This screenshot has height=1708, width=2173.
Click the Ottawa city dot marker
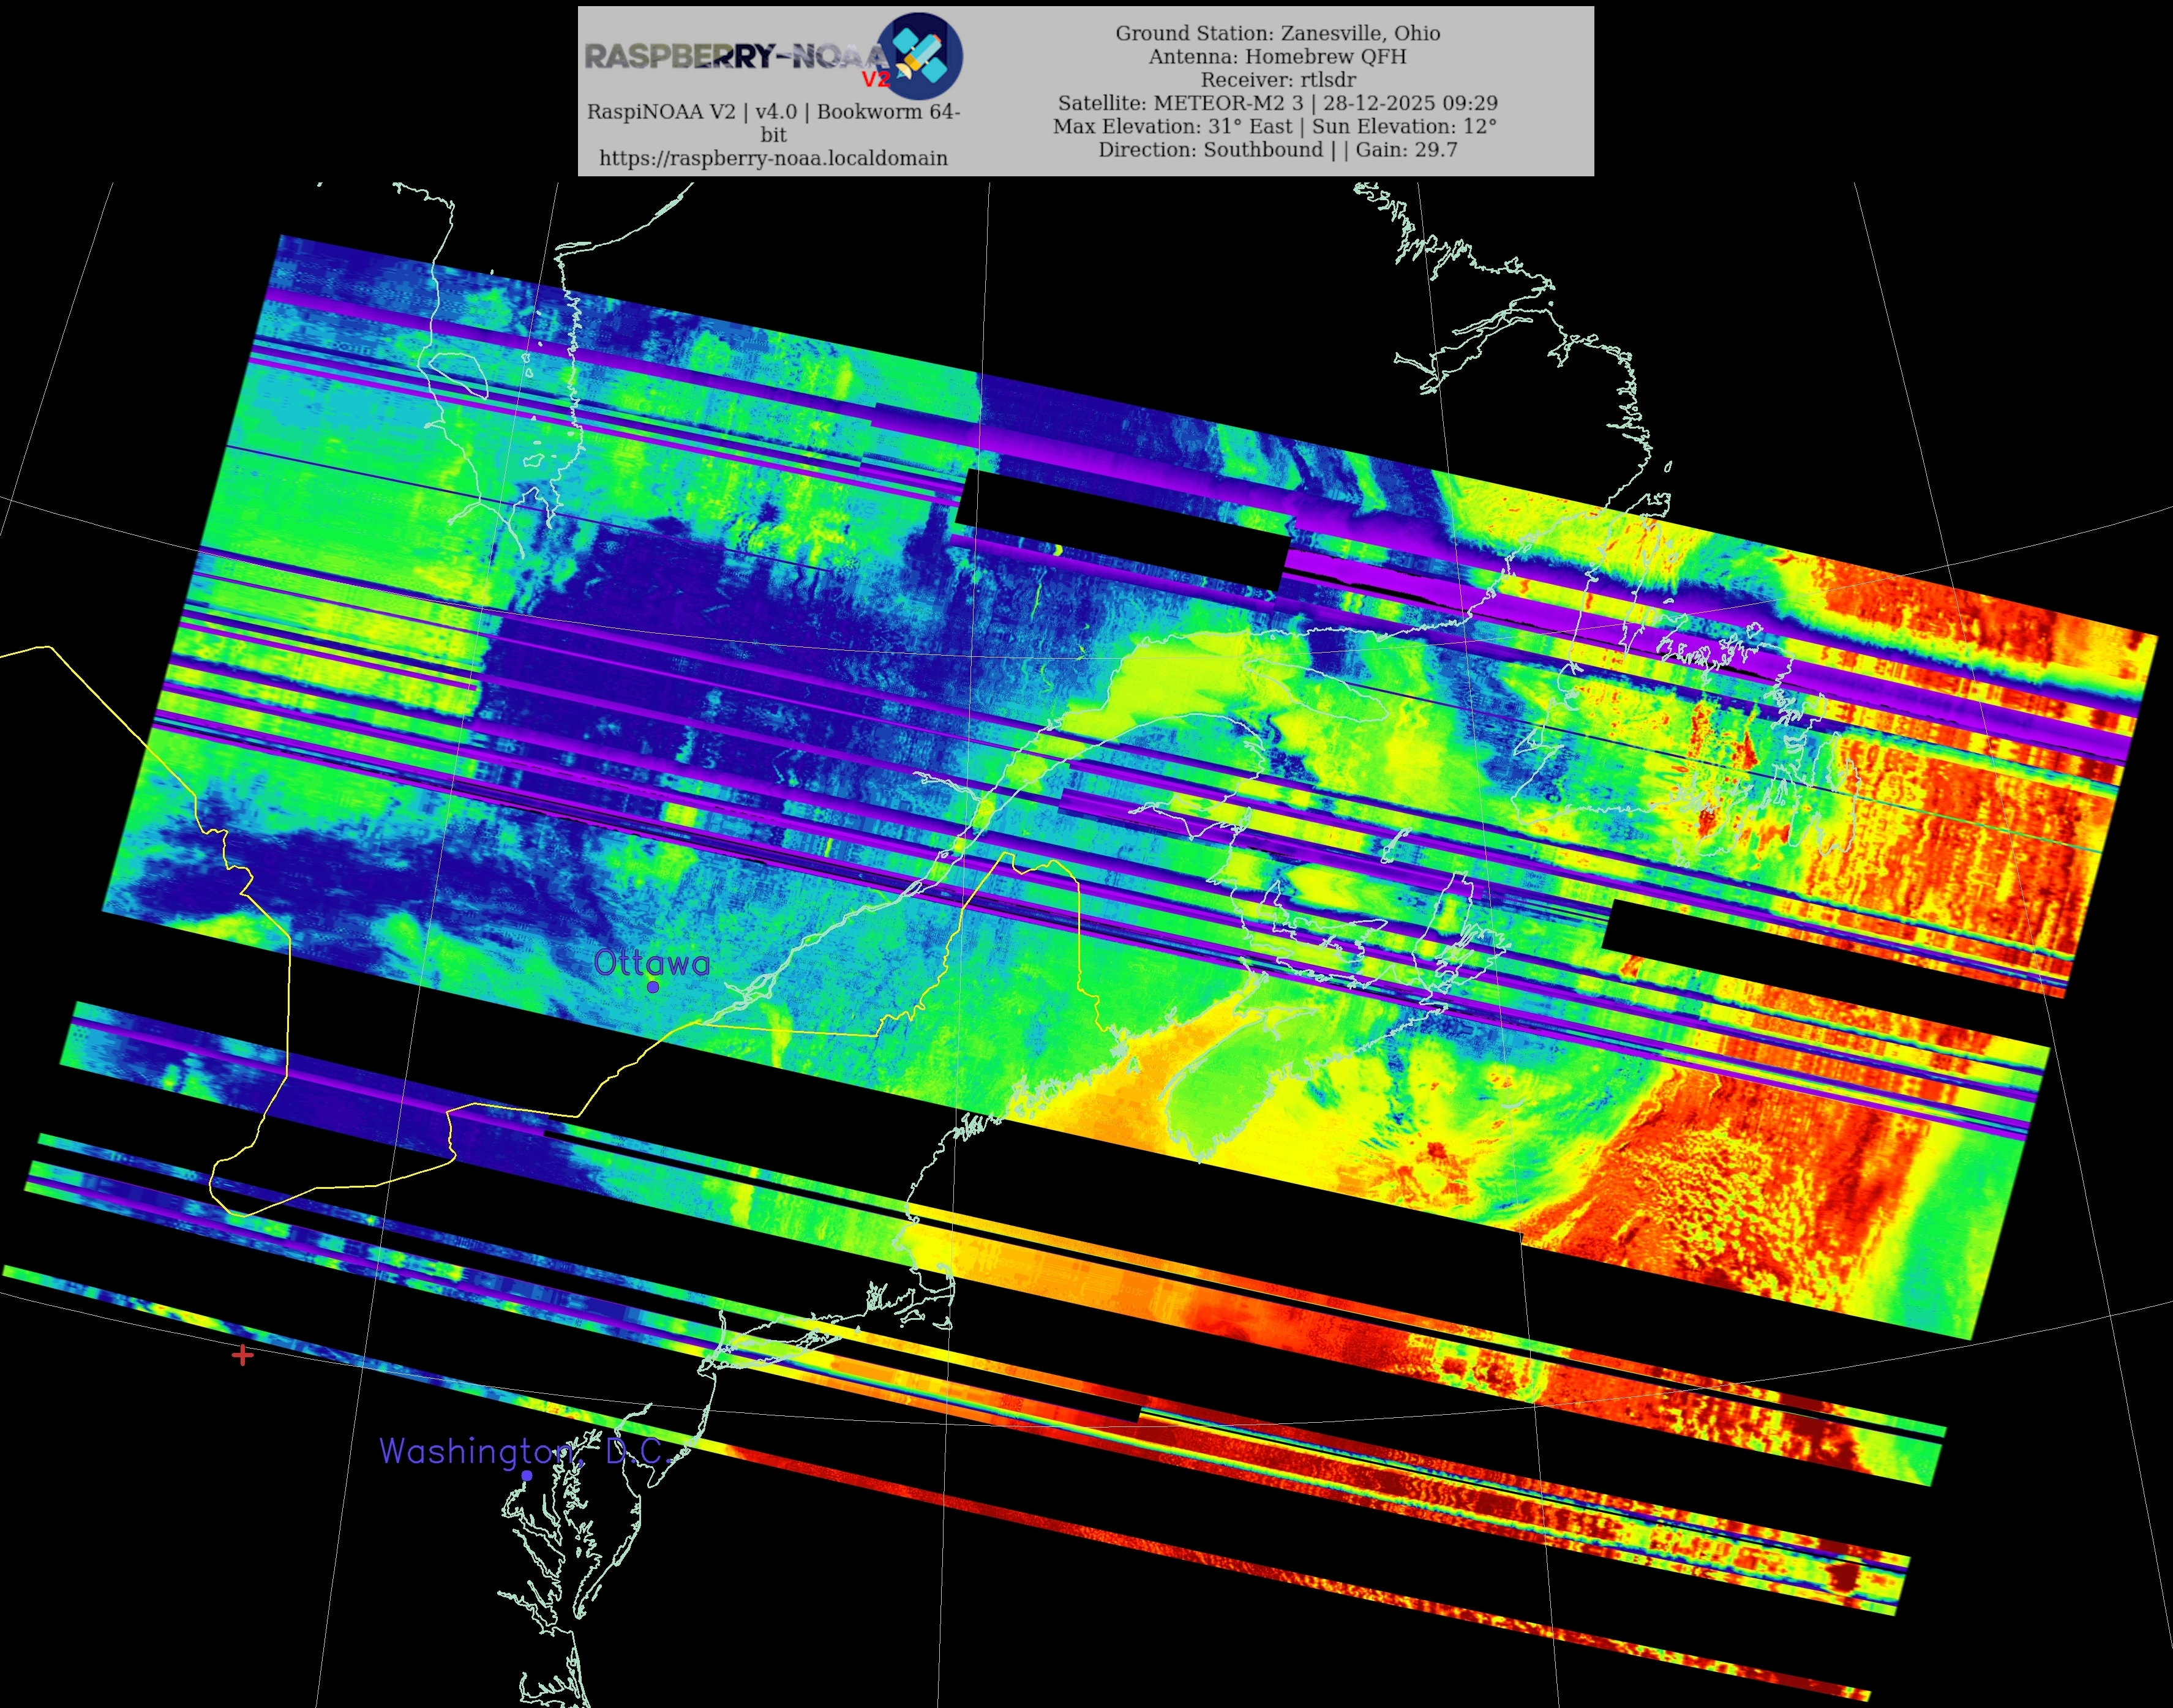653,987
